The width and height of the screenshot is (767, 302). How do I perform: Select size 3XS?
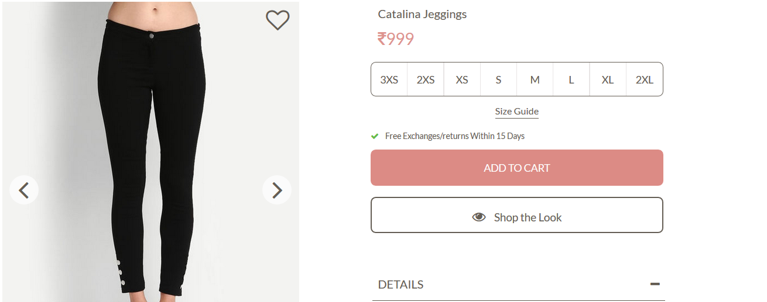pos(389,79)
